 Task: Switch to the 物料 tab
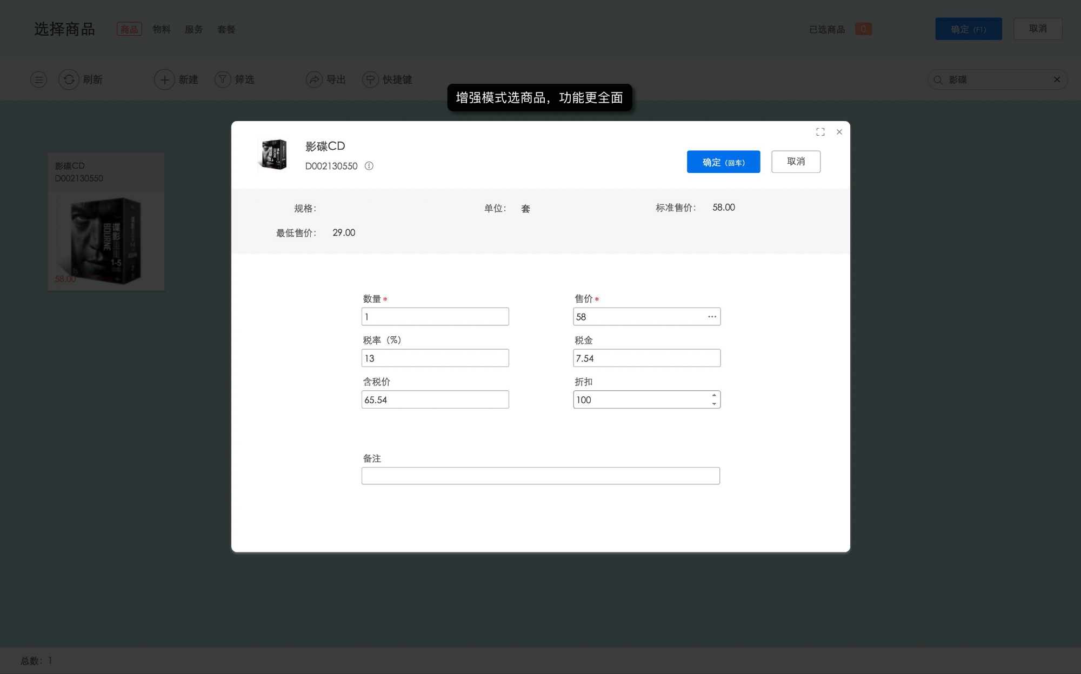[162, 29]
